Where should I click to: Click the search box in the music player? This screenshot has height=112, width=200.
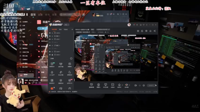70,14
